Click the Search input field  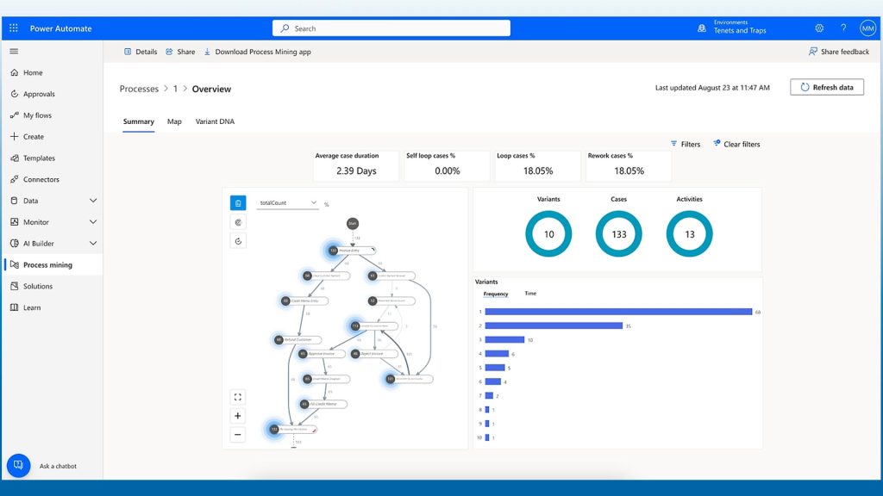[391, 28]
